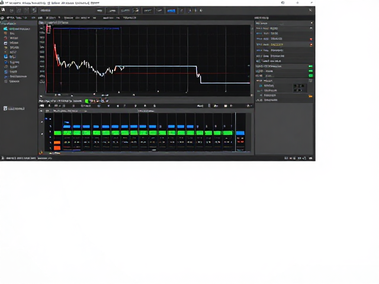
Task: Toggle the topmost green indicator in right panel
Action: [310, 66]
